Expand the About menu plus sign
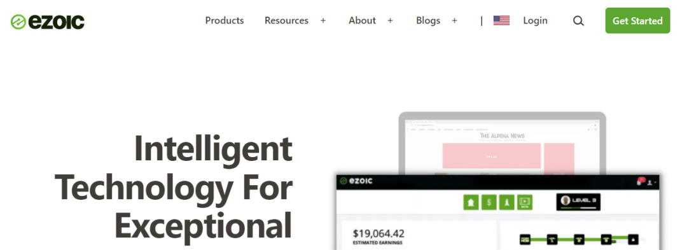Image resolution: width=687 pixels, height=250 pixels. click(x=390, y=20)
